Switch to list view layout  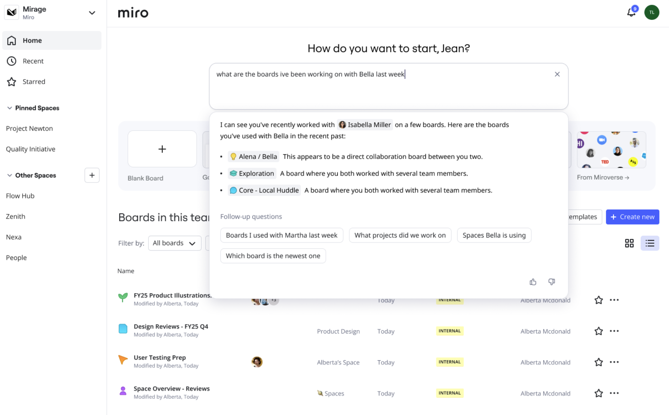click(x=649, y=243)
